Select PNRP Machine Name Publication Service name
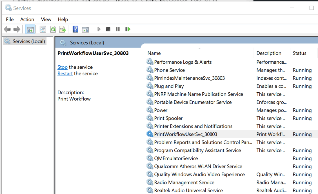This screenshot has width=318, height=194. click(x=199, y=94)
